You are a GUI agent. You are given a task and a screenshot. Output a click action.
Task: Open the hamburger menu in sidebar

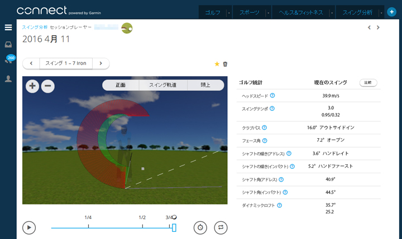pos(8,27)
